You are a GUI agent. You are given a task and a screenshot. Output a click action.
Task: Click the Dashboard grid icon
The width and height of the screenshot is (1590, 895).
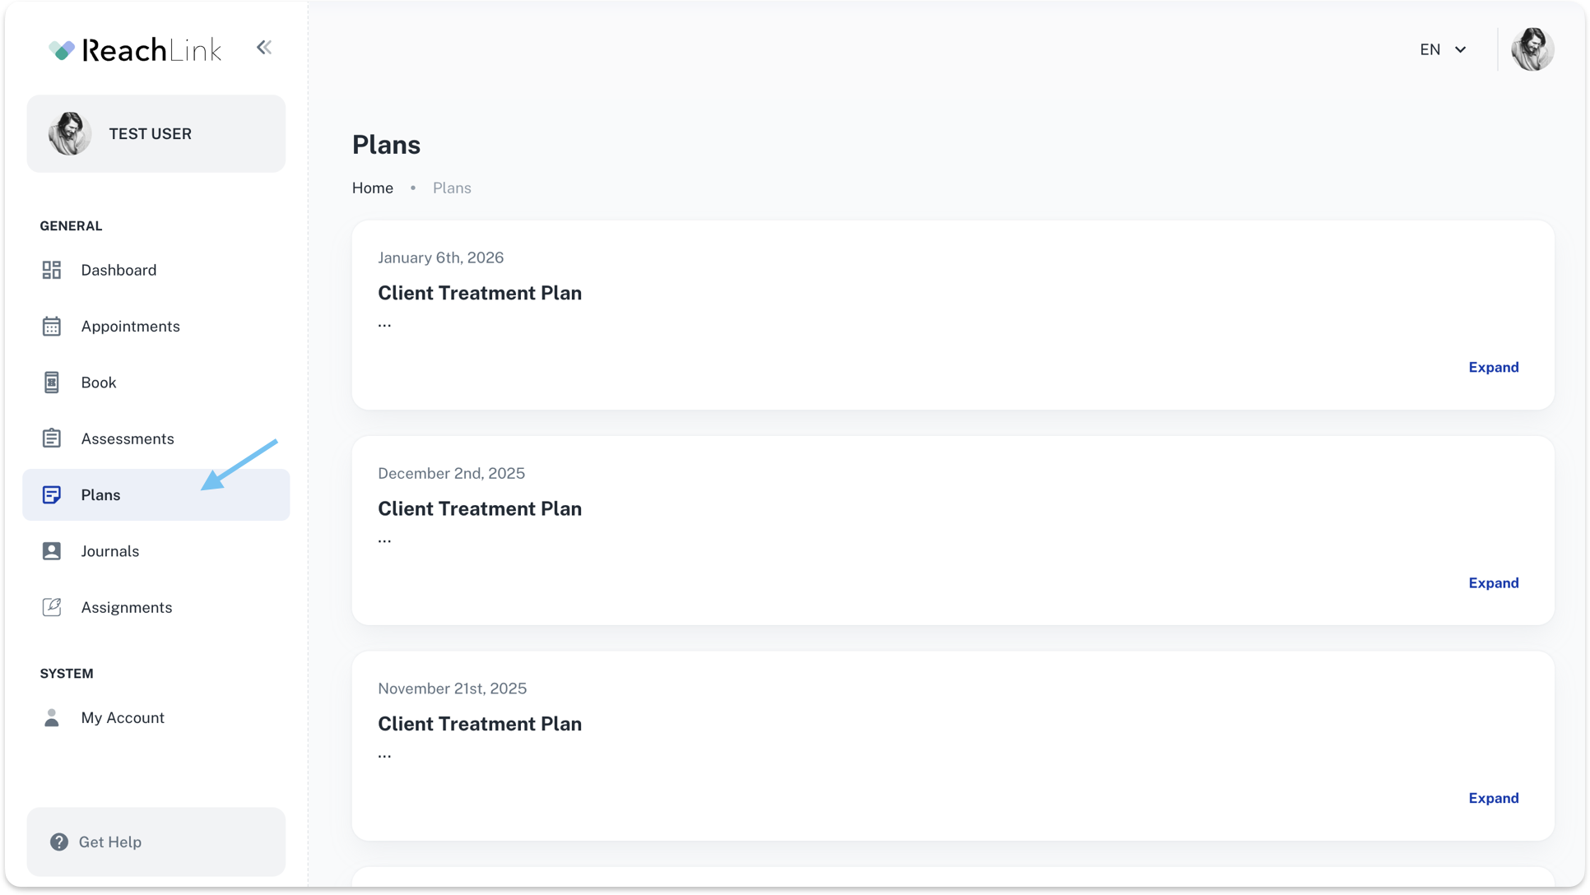tap(52, 270)
